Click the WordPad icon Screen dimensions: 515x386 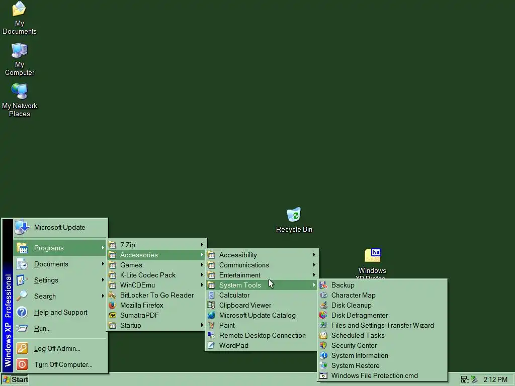pos(211,345)
